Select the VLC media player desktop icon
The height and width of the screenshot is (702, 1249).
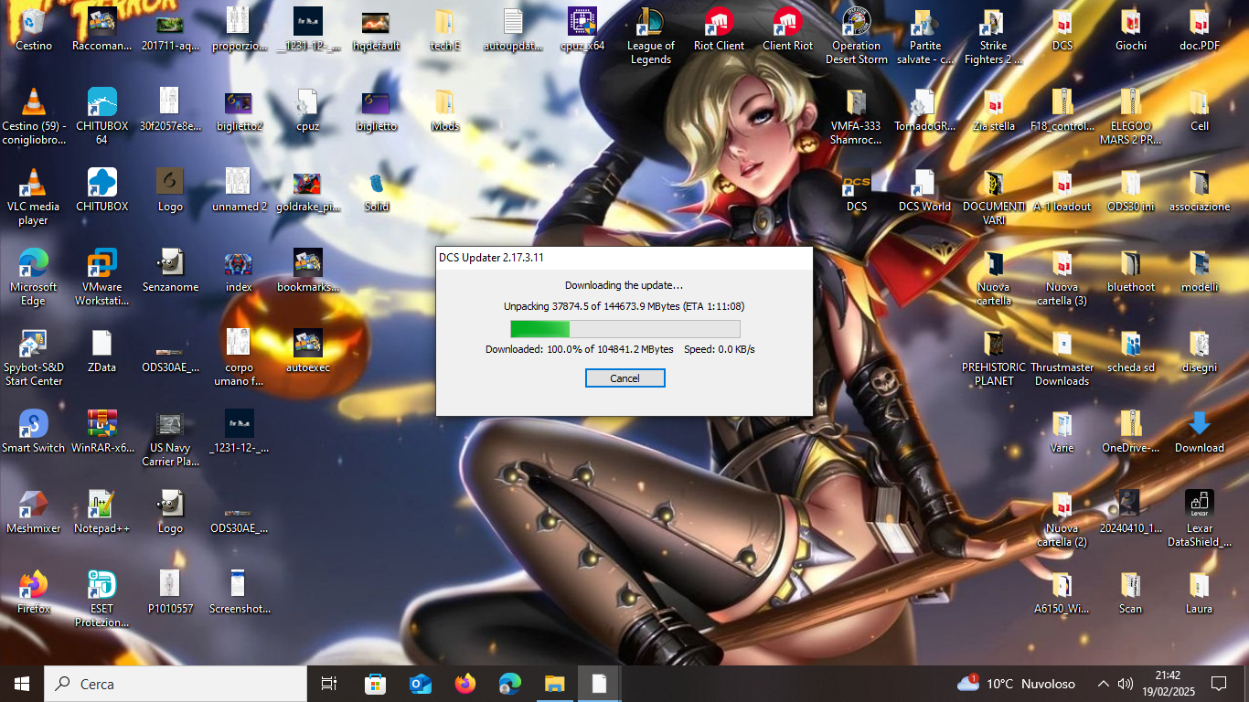click(x=34, y=197)
